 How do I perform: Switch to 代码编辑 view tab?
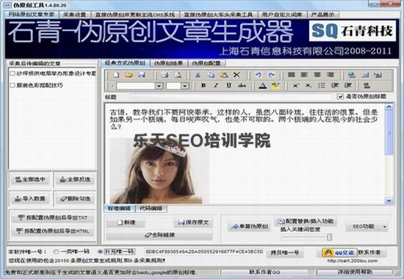[151, 209]
